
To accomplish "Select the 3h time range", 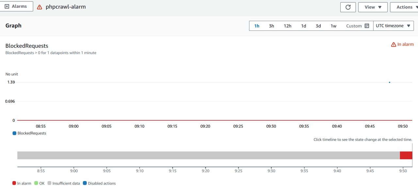I will click(x=271, y=26).
